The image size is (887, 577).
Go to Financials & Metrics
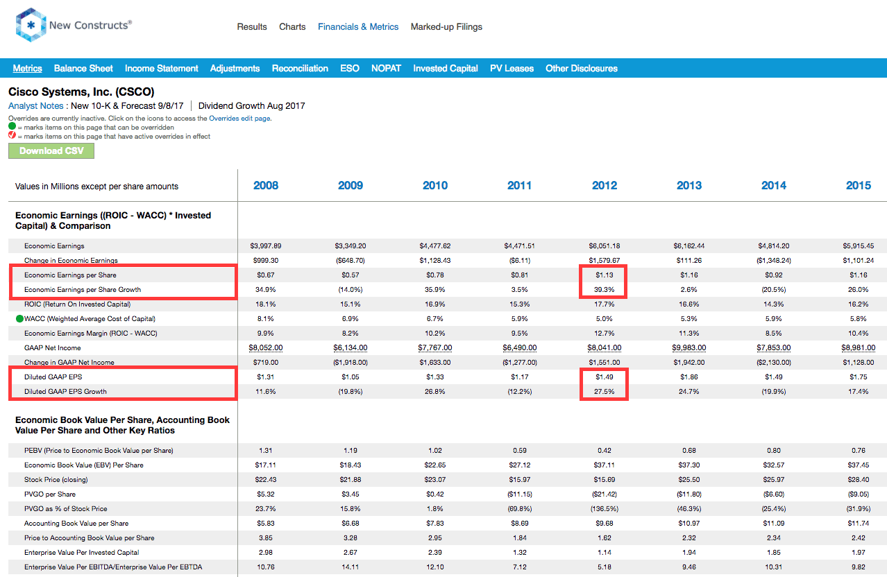point(358,27)
